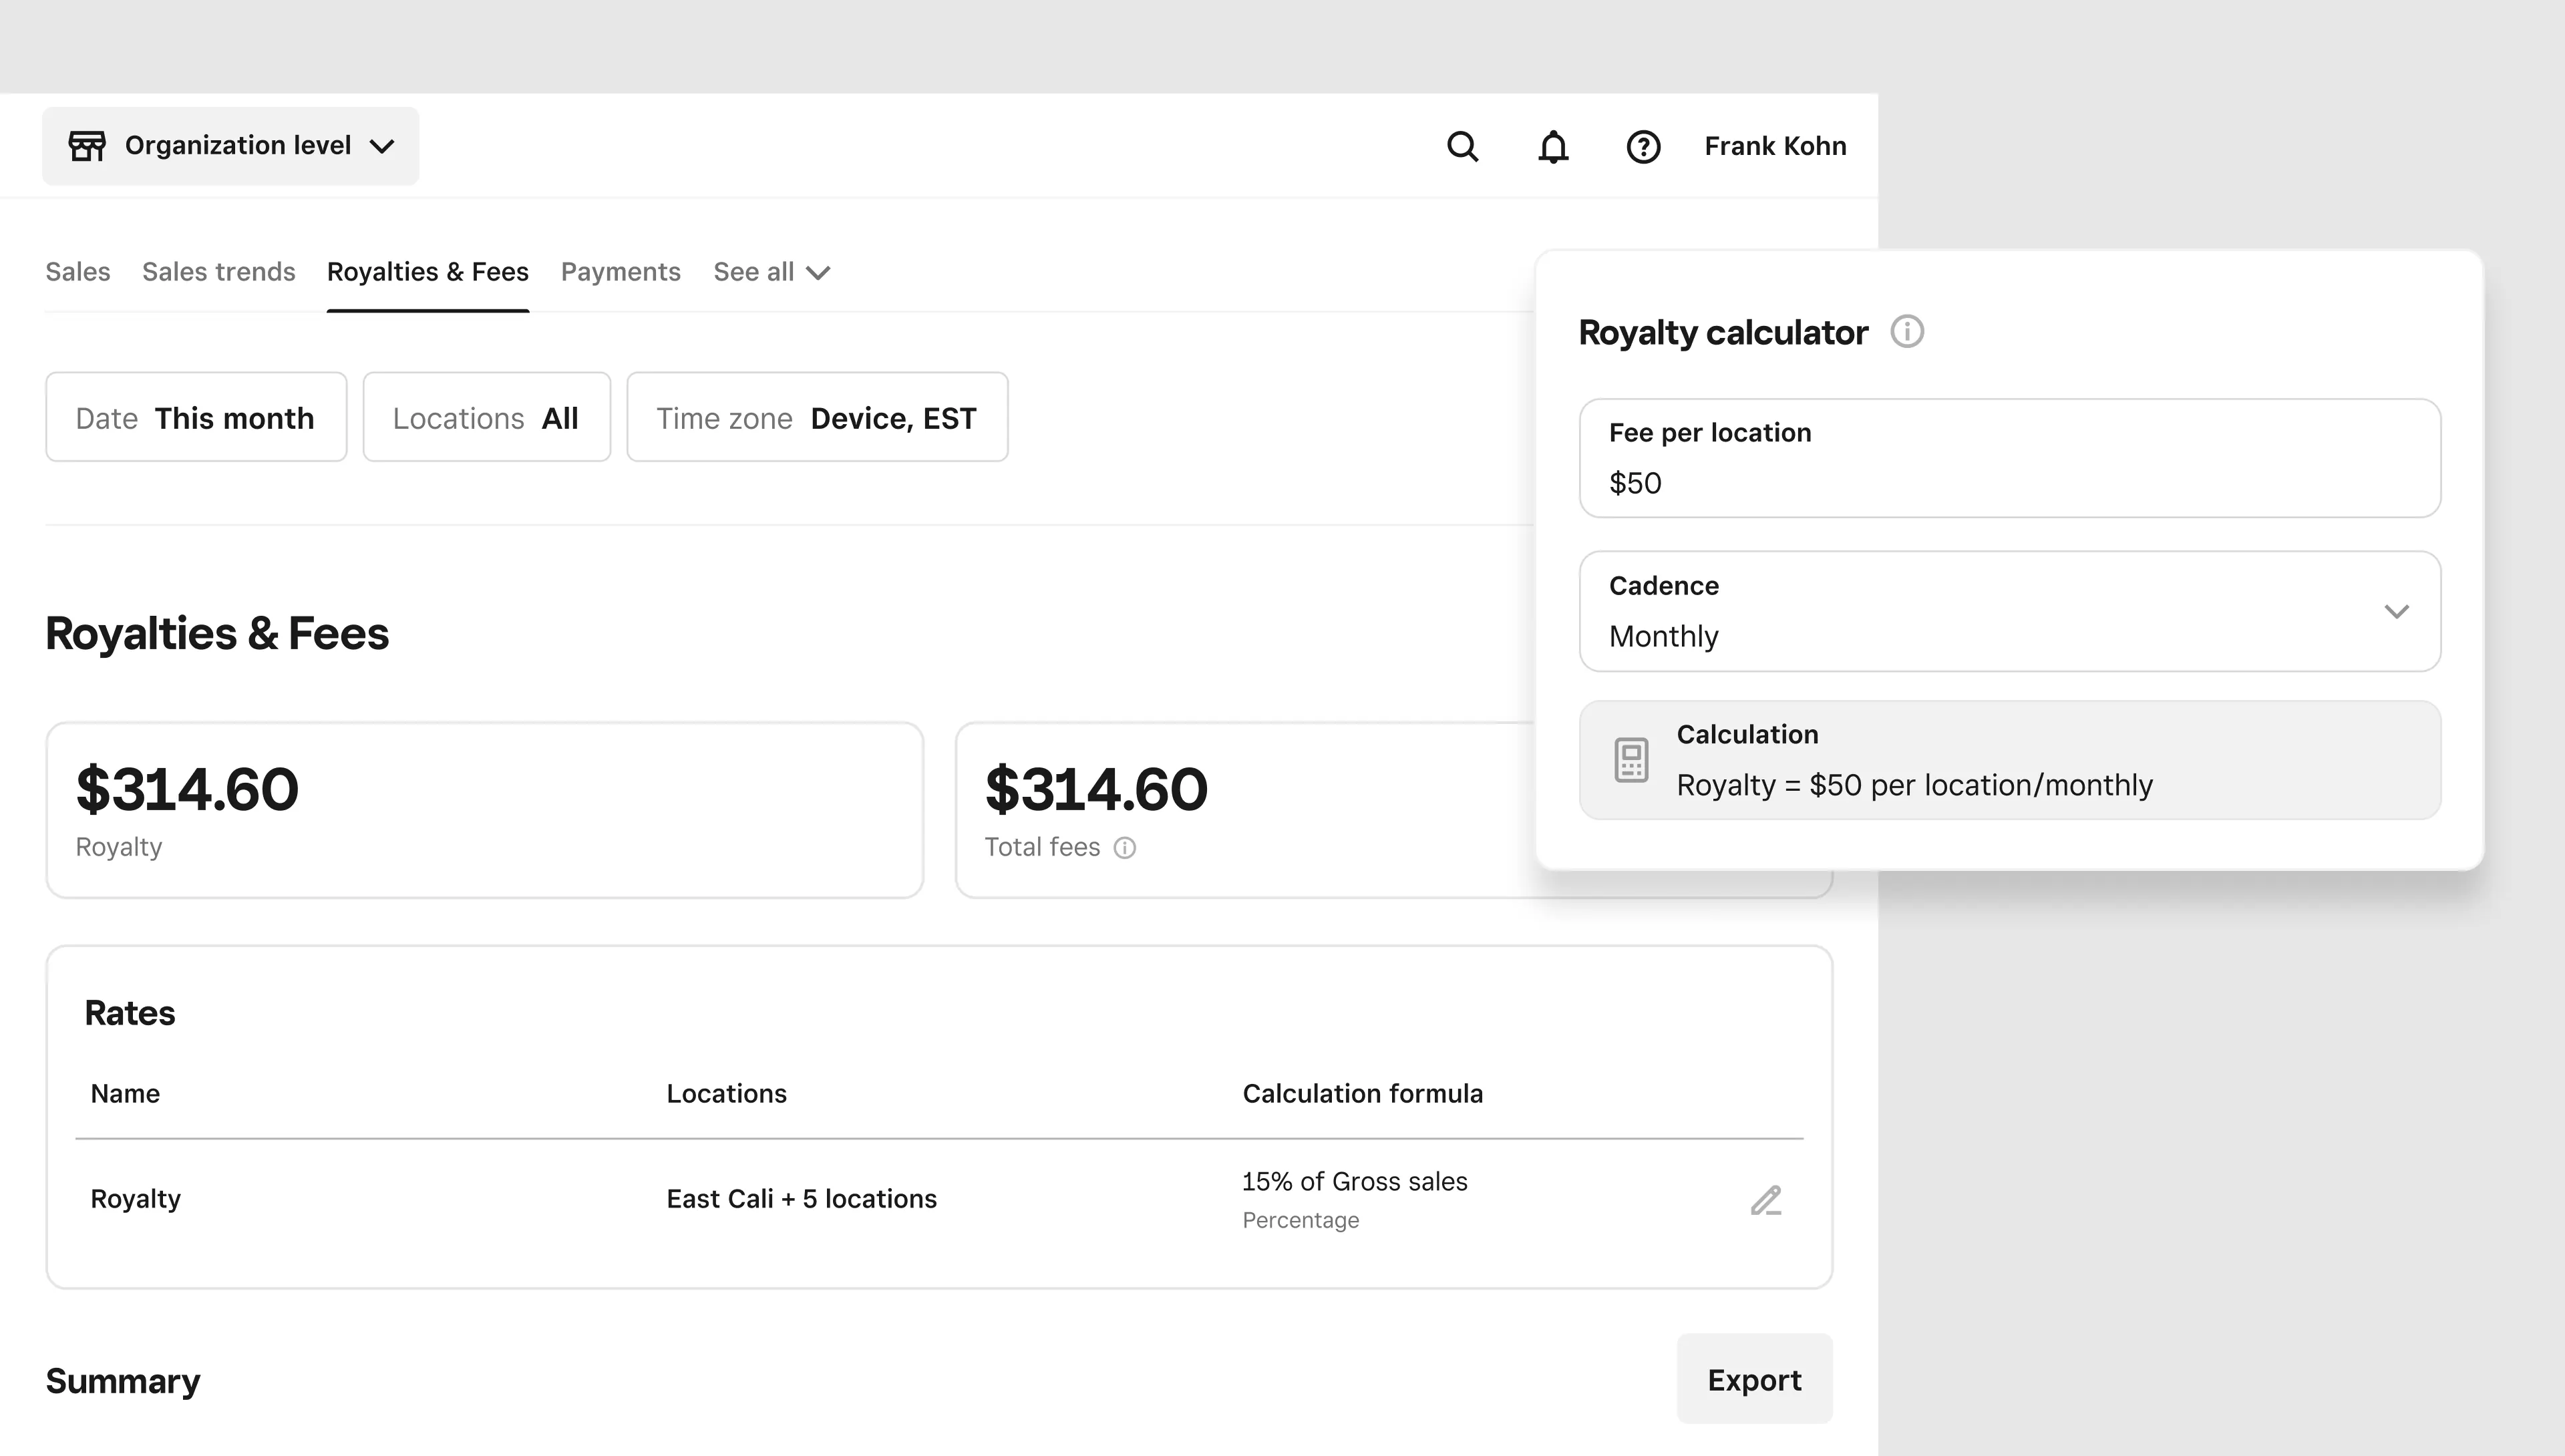Change the Time zone Device, EST filter
Screen dimensions: 2565x1456
817,417
